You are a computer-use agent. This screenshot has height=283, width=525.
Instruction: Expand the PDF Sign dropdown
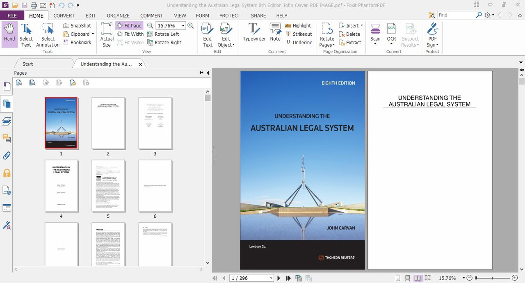tap(437, 45)
